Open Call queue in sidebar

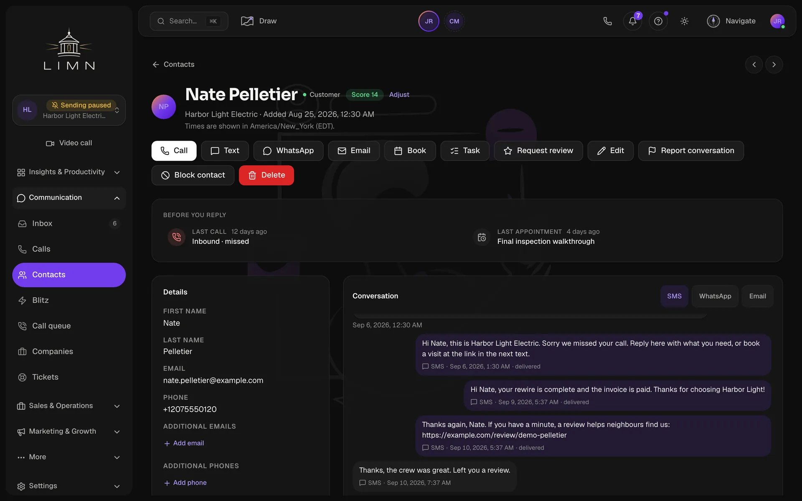coord(69,326)
